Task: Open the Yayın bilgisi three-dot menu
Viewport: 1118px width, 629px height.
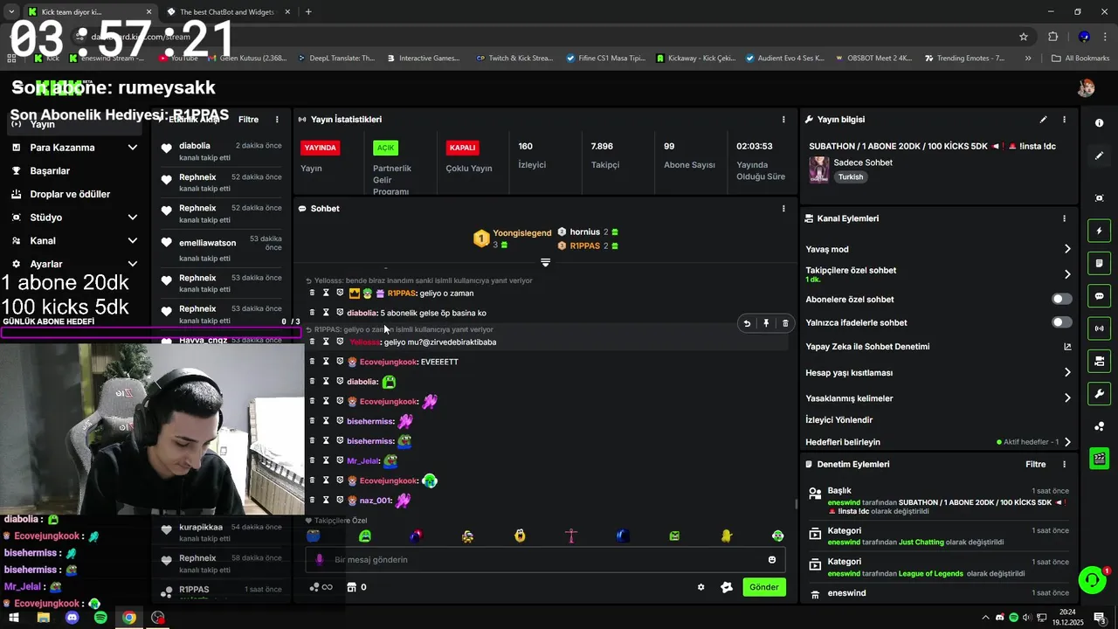Action: coord(1064,120)
